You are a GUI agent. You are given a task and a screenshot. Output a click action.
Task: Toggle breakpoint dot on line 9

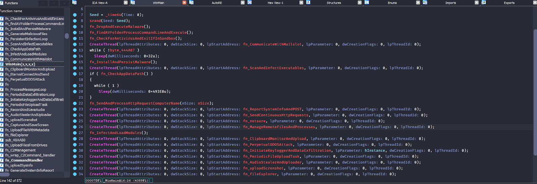(75, 27)
